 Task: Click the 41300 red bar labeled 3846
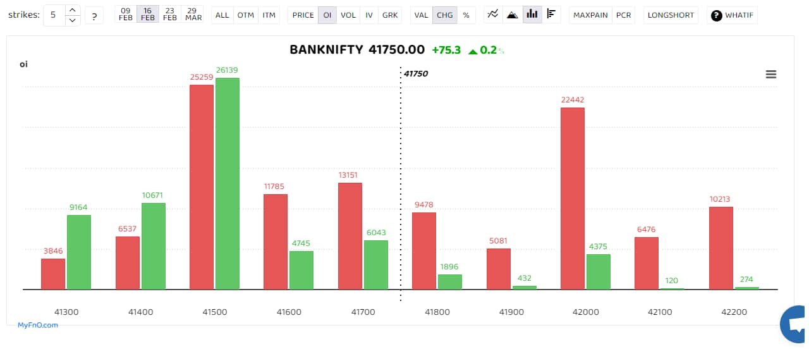(x=53, y=274)
